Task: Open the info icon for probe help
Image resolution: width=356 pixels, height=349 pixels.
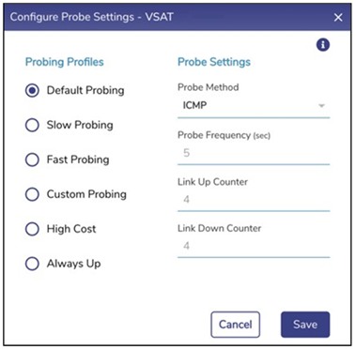Action: (323, 45)
